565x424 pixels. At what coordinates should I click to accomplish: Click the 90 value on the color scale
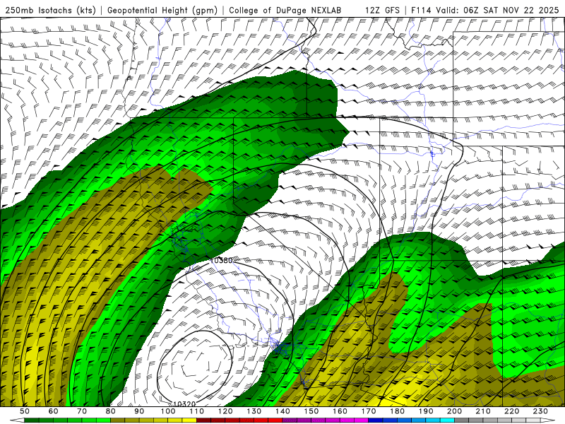coord(139,411)
